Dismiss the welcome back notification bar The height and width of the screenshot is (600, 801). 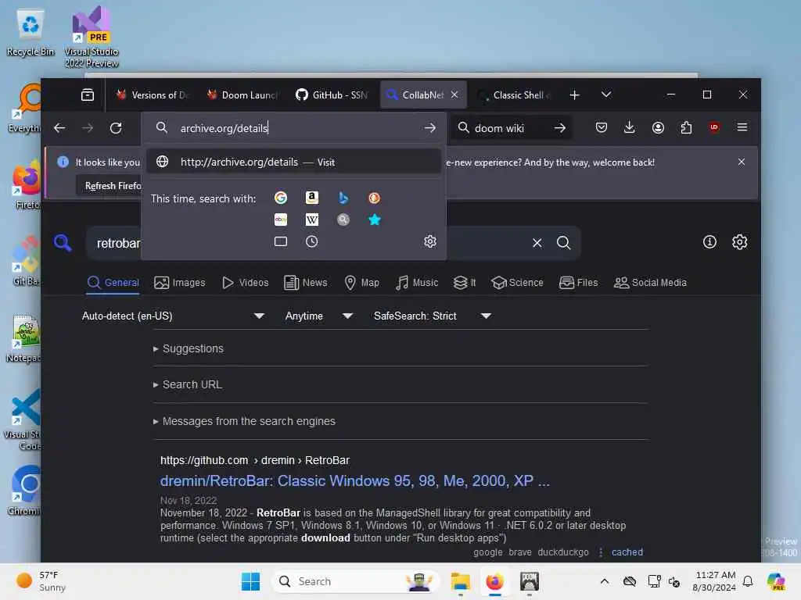tap(742, 162)
